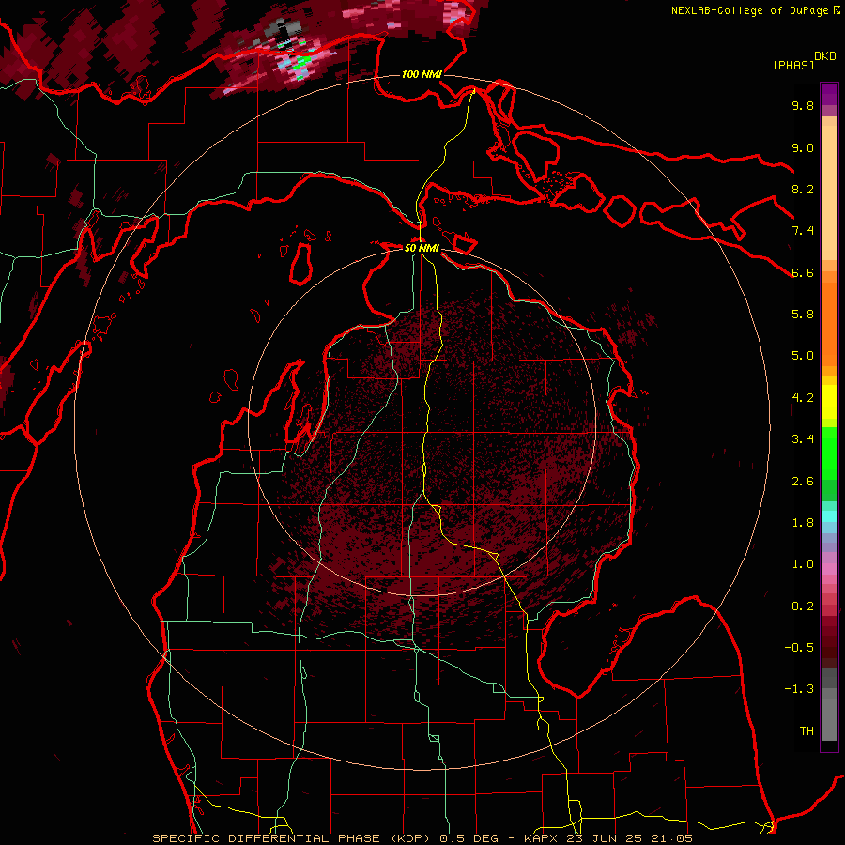Click the 1.8 scale value
This screenshot has width=845, height=845.
803,523
